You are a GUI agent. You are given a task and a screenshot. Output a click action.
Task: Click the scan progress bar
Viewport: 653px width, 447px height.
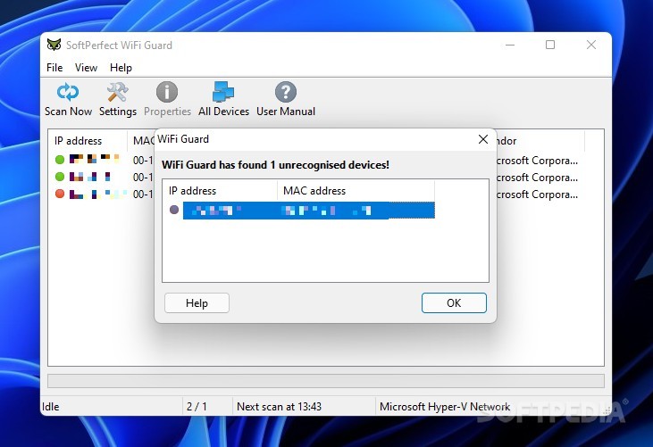326,381
